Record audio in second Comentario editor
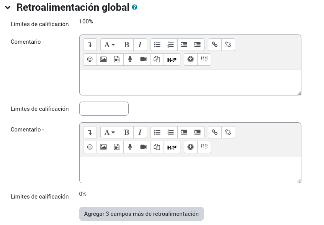Image resolution: width=324 pixels, height=225 pixels. pyautogui.click(x=130, y=147)
